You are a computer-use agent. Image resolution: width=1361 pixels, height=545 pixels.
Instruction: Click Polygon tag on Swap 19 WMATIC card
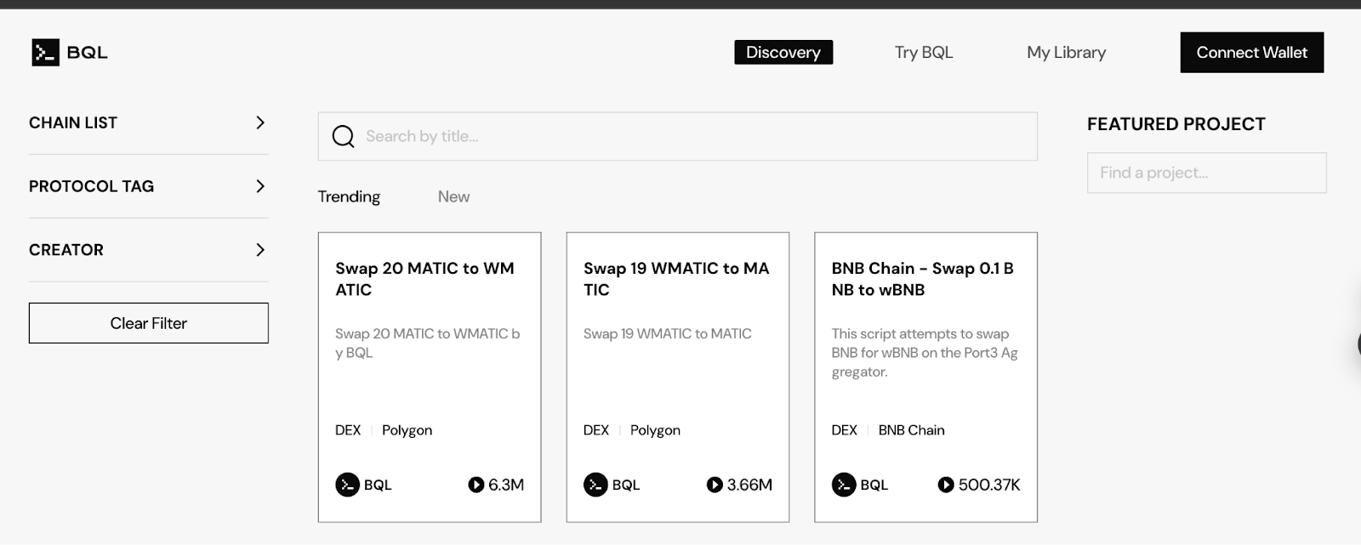655,430
